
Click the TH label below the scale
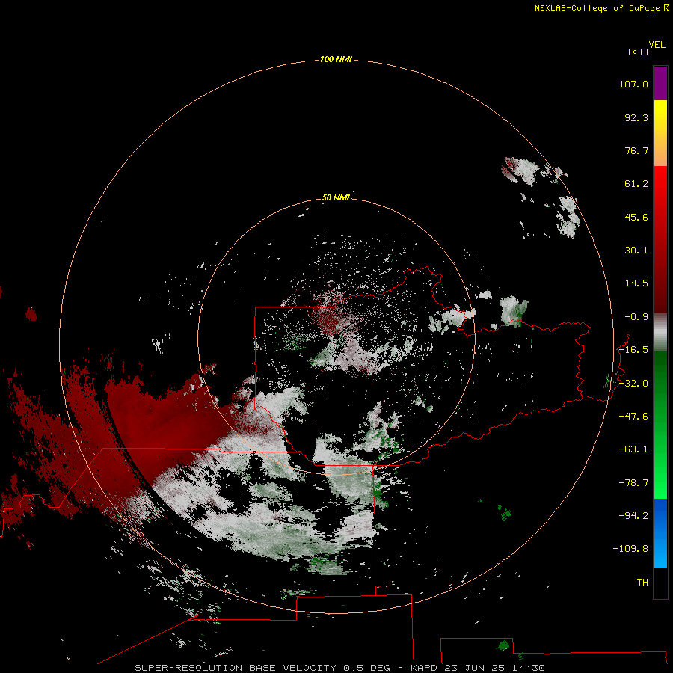coord(642,582)
